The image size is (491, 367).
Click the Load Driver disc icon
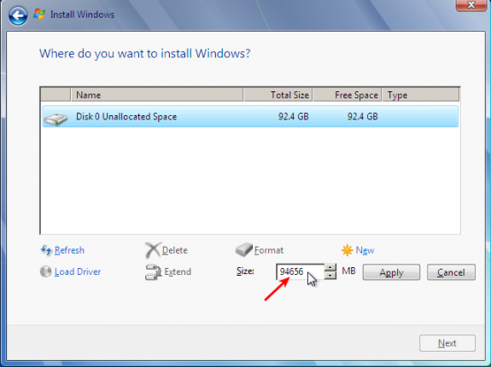click(46, 271)
